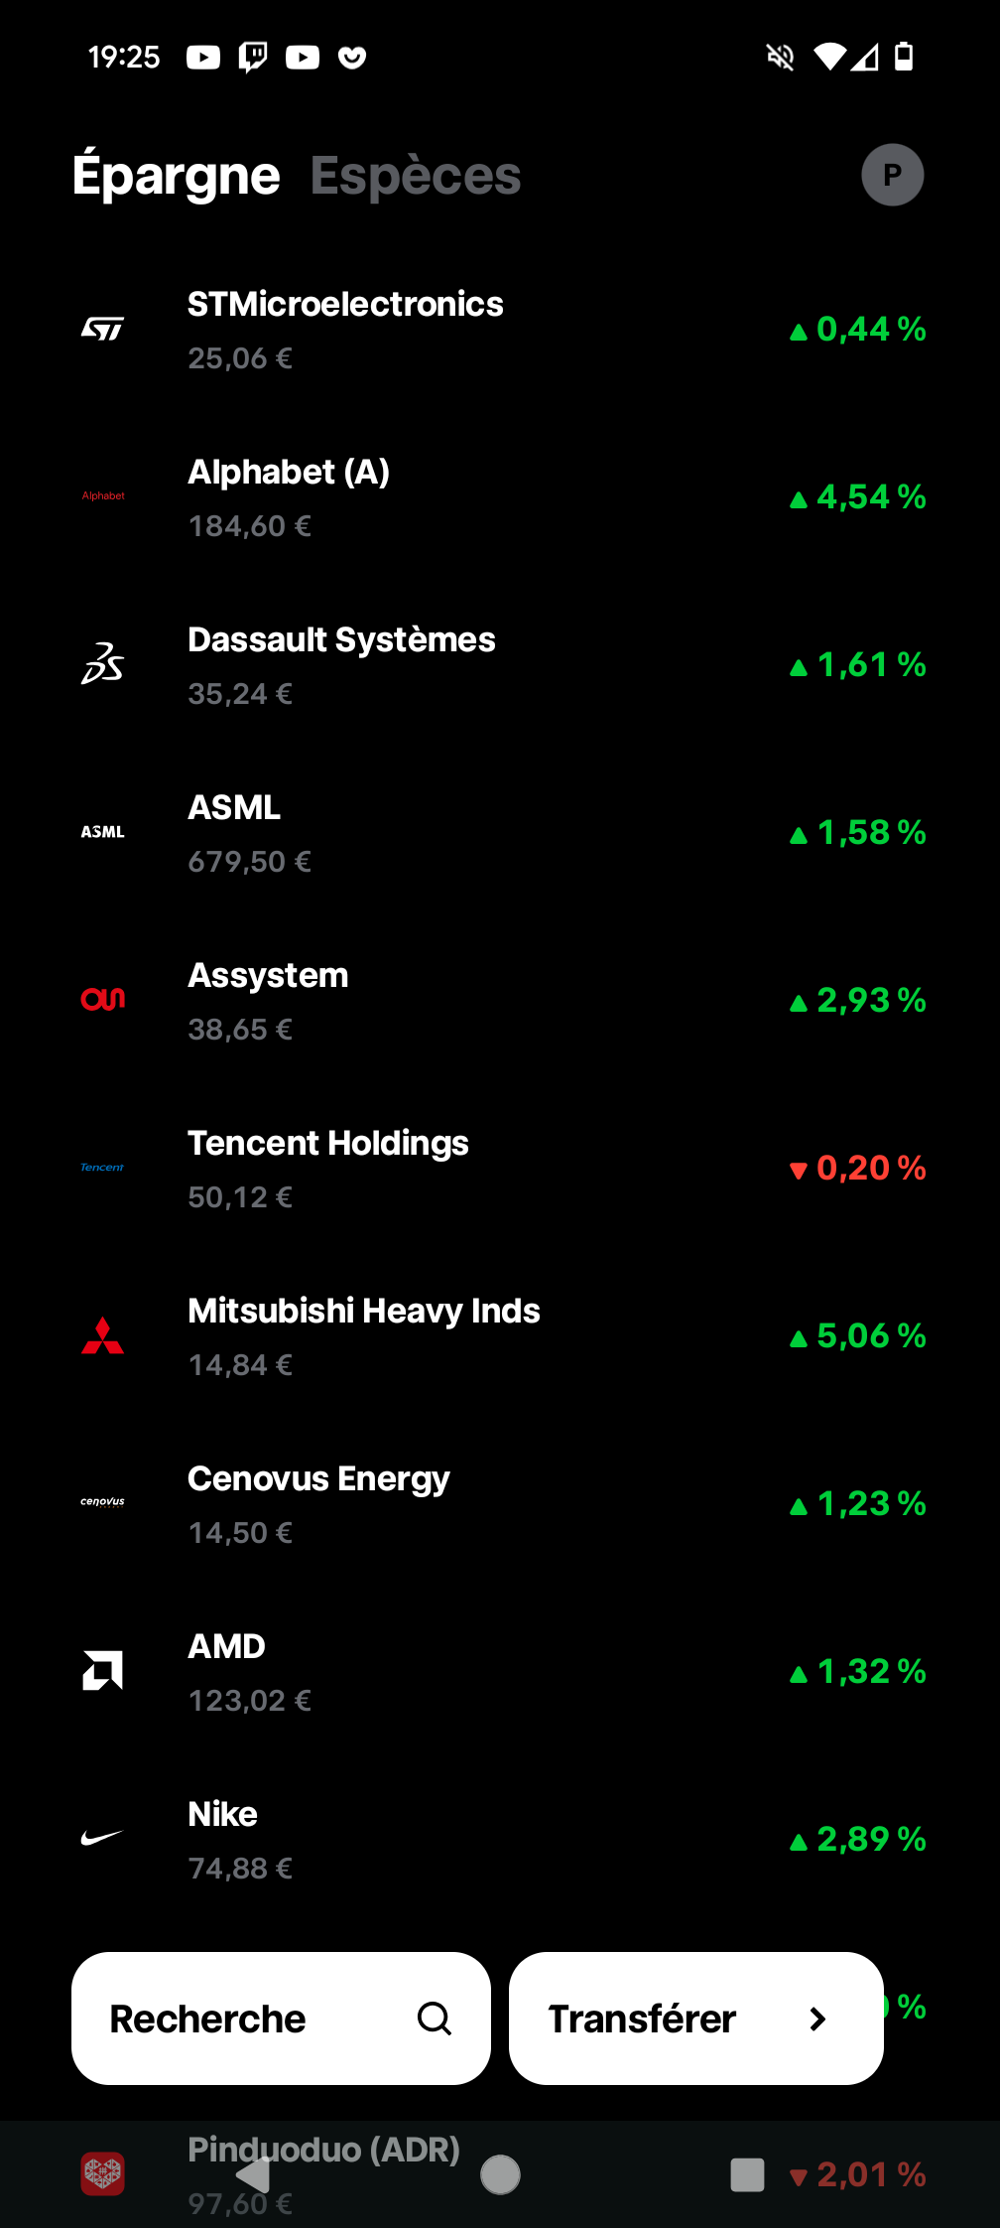Tap the STMicroelectronics logo icon
1000x2228 pixels.
pyautogui.click(x=102, y=329)
